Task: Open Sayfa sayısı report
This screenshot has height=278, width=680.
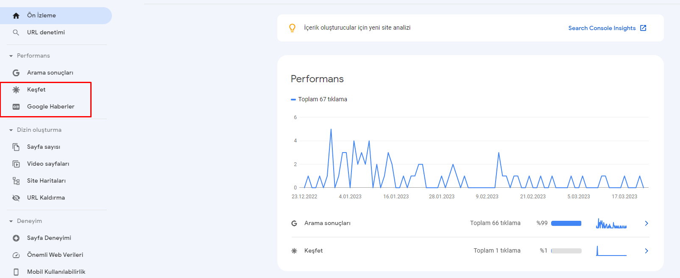Action: 44,147
